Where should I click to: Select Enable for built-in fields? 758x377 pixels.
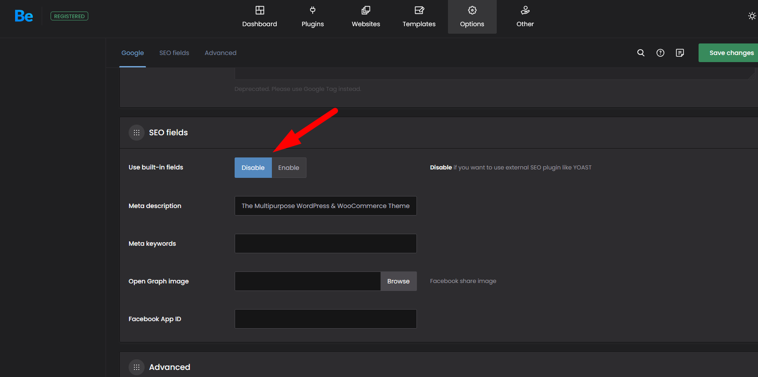(289, 168)
